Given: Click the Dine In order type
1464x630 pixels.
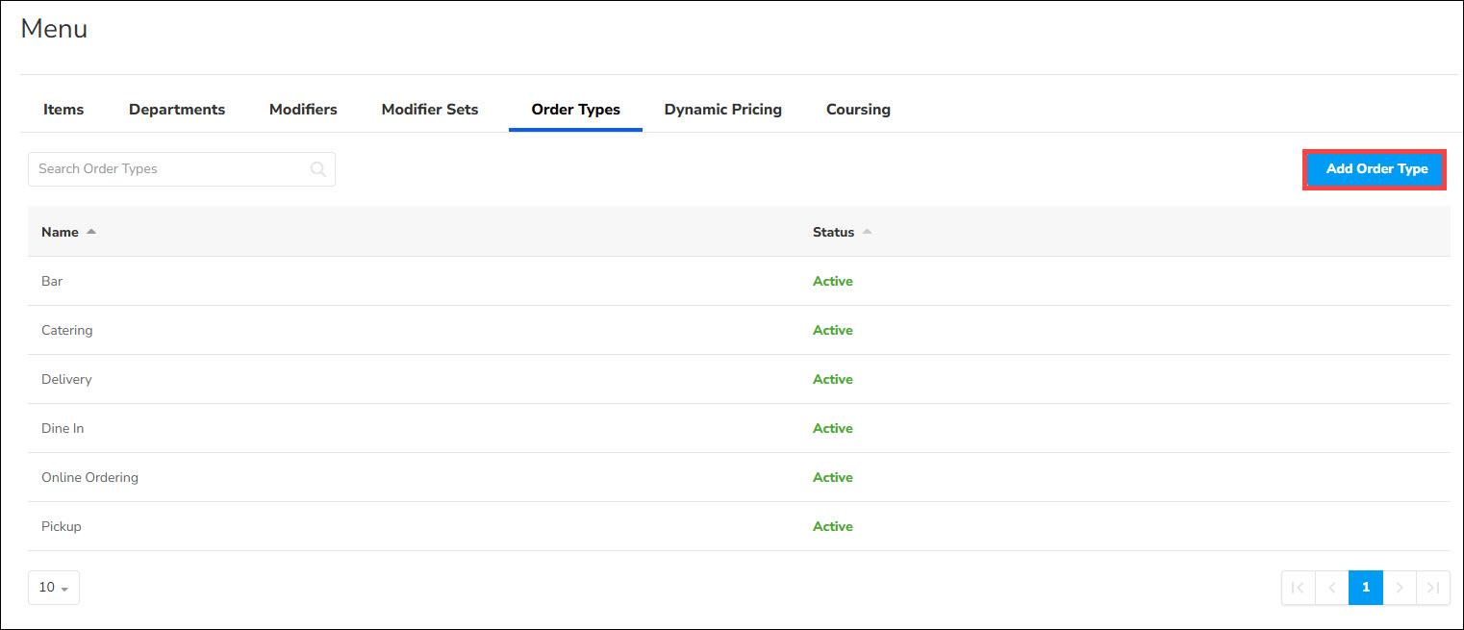Looking at the screenshot, I should pos(63,428).
